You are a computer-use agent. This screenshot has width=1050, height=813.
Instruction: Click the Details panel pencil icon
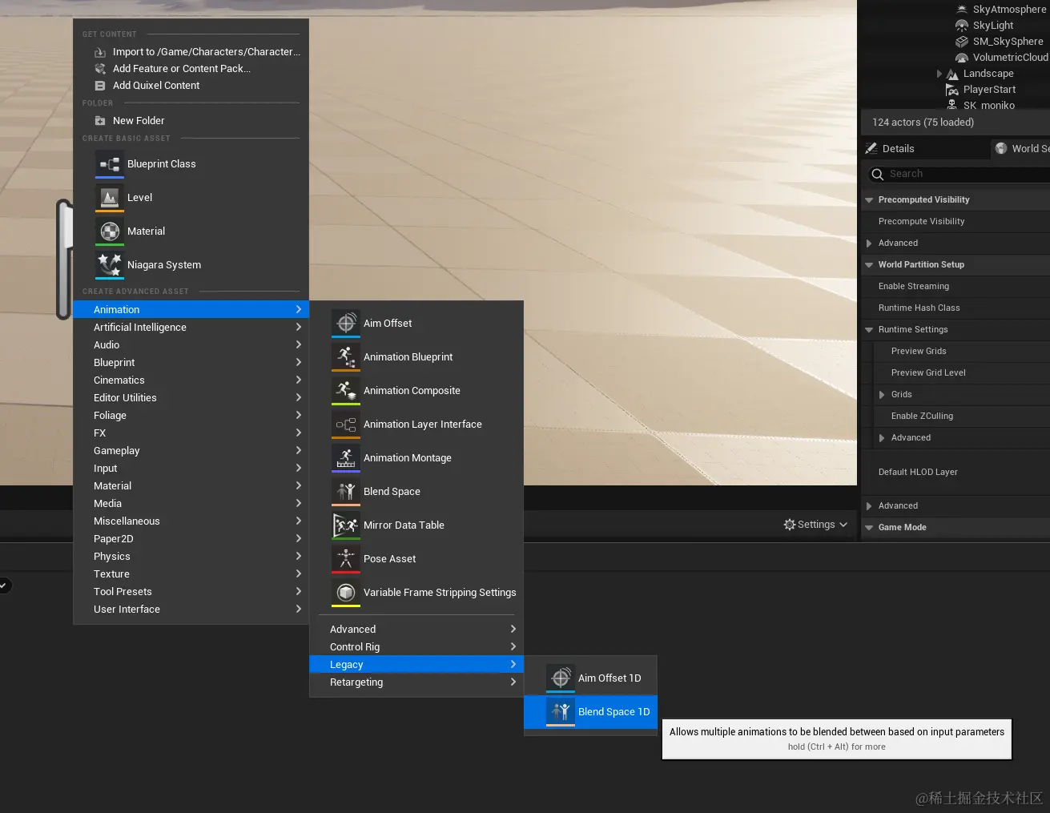871,148
